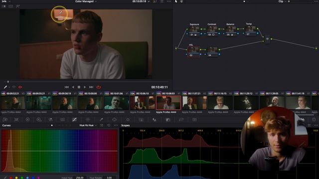Screen dimensions: 319x179
Task: Select the yellow hue curve preset dot
Action: [16, 178]
